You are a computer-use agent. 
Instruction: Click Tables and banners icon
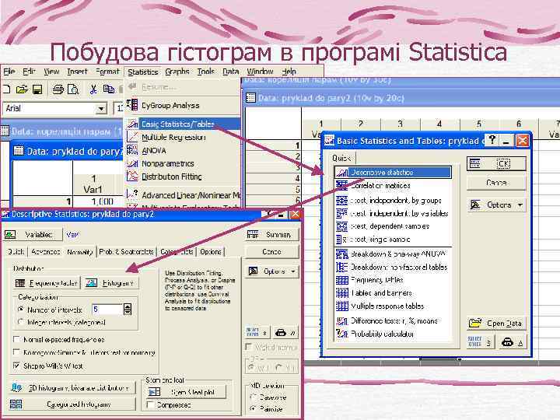click(341, 293)
